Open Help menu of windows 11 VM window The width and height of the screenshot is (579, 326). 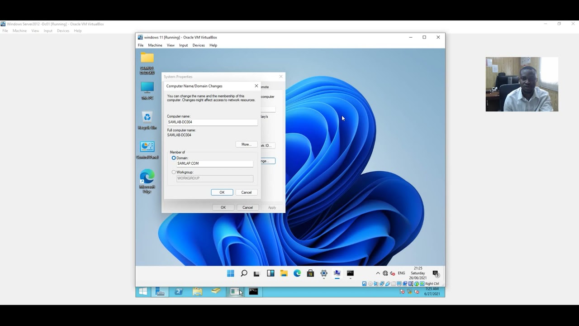coord(213,45)
